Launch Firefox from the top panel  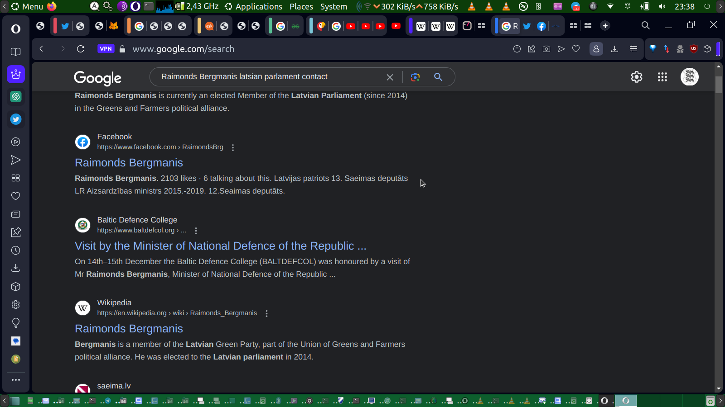tap(52, 6)
